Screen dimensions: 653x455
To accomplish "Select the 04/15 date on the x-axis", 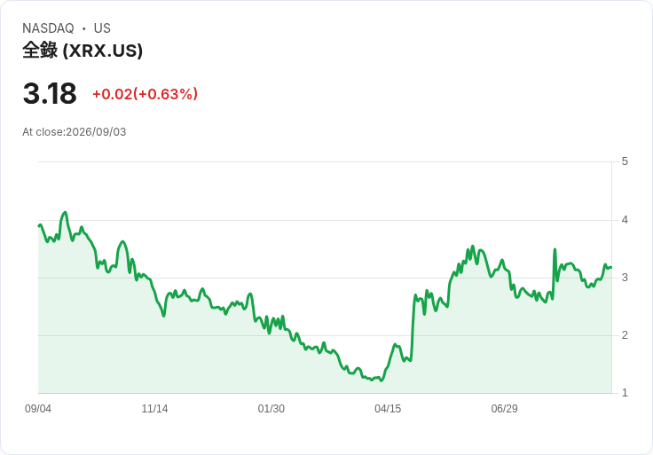I will pyautogui.click(x=388, y=408).
